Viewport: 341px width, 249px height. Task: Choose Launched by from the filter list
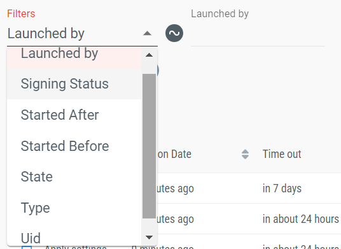pyautogui.click(x=74, y=56)
